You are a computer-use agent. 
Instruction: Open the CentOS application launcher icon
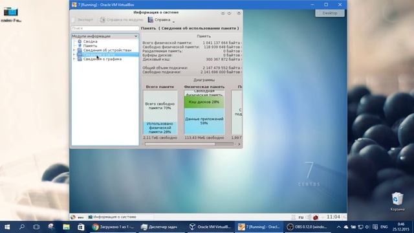73,217
